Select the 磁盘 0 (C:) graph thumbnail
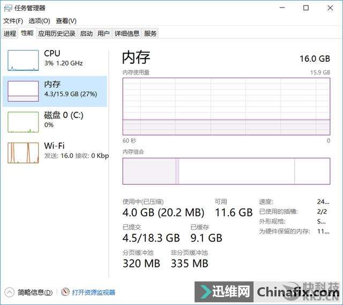This screenshot has height=305, width=343. click(23, 122)
